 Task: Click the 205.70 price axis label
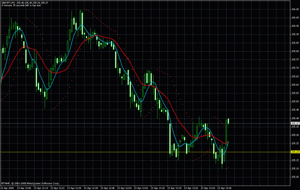pos(295,68)
